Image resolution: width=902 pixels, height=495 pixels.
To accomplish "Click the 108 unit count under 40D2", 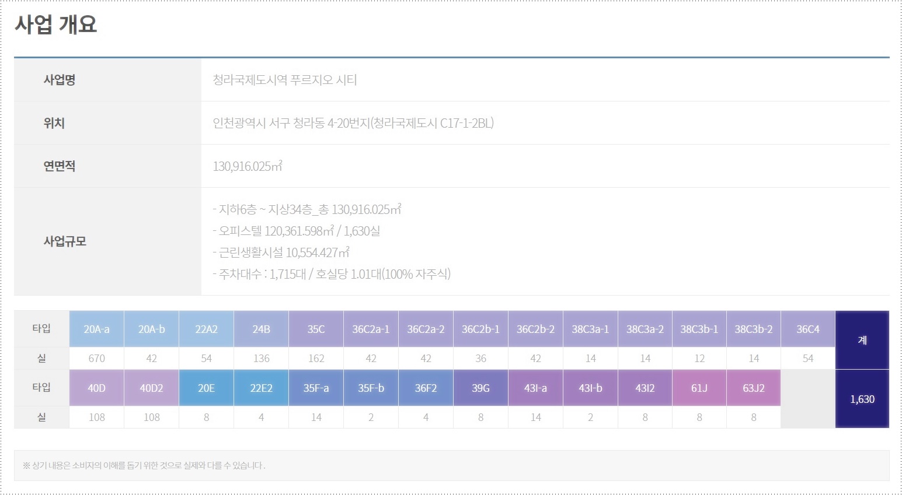I will tap(152, 417).
